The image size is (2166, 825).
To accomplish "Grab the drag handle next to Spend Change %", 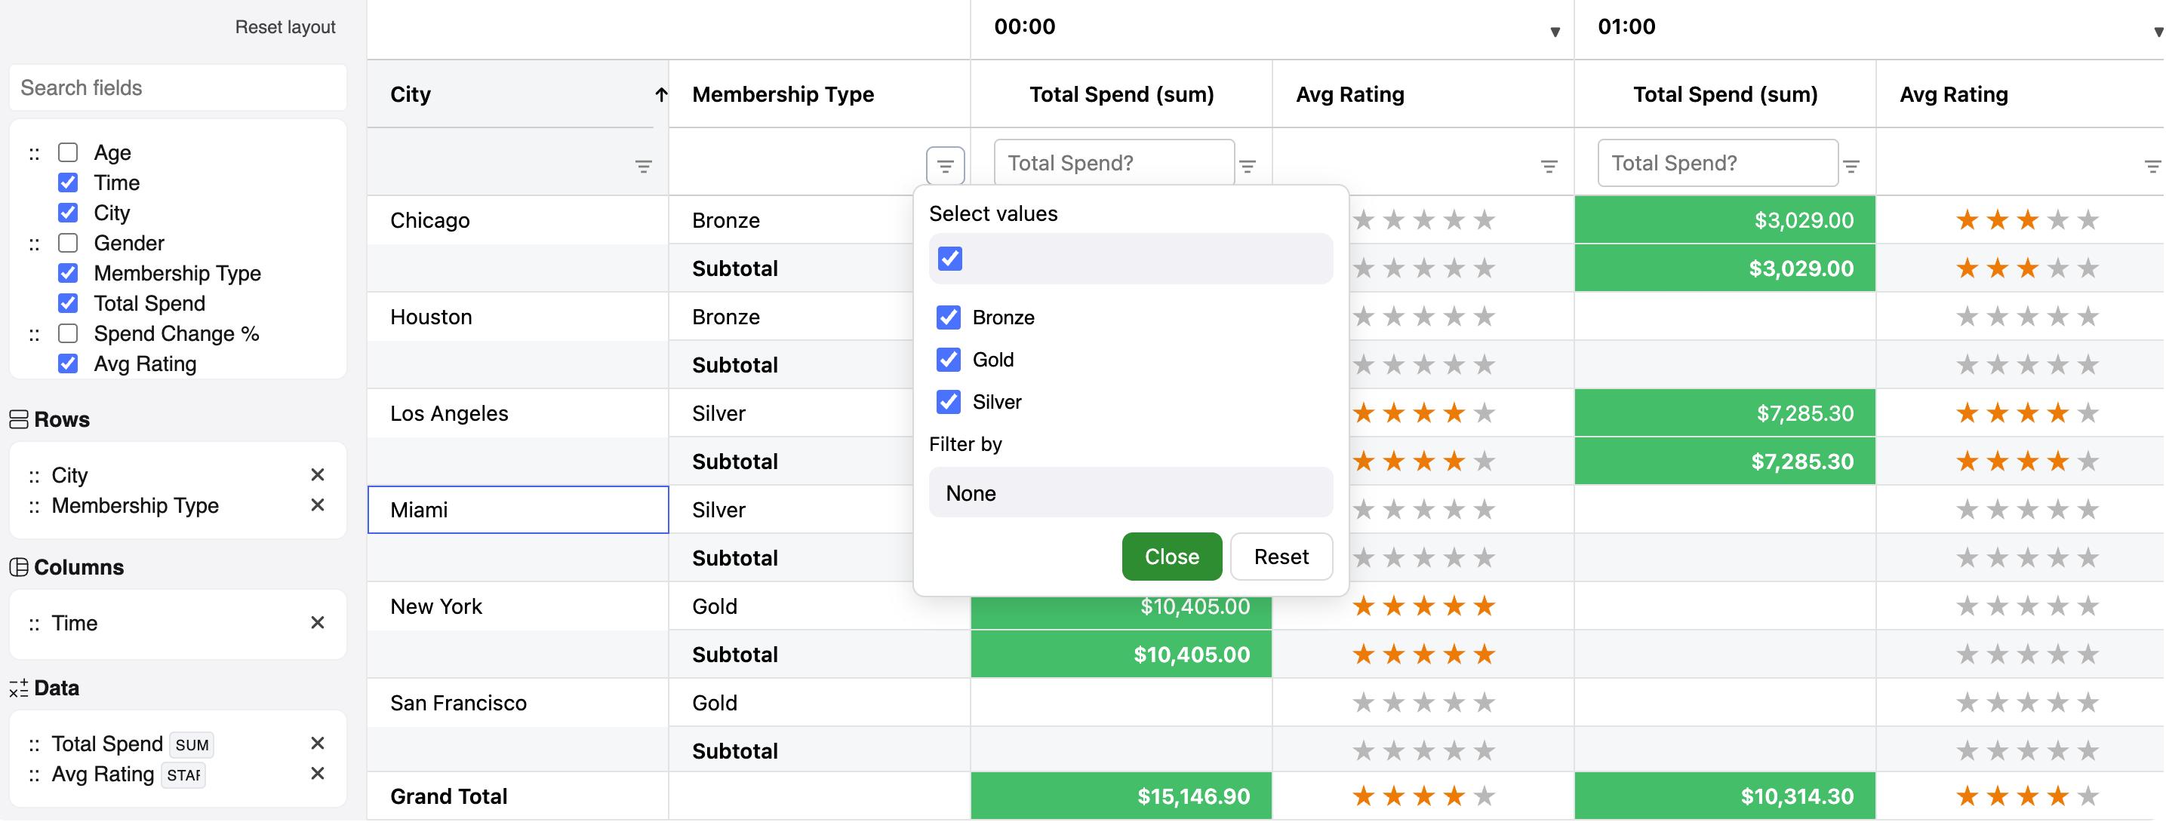I will pyautogui.click(x=35, y=334).
